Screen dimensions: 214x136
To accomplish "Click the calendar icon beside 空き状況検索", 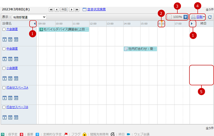I will coord(84,9).
